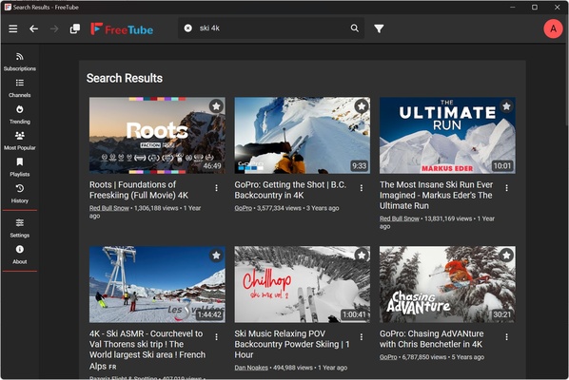Open options menu for 4K Ski ASMR video
This screenshot has height=380, width=569.
pyautogui.click(x=216, y=337)
